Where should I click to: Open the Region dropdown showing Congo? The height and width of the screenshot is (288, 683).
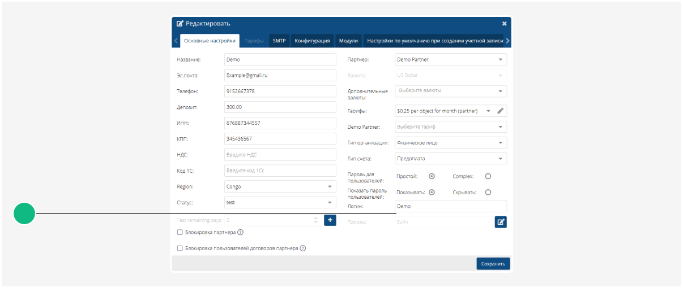pyautogui.click(x=280, y=186)
